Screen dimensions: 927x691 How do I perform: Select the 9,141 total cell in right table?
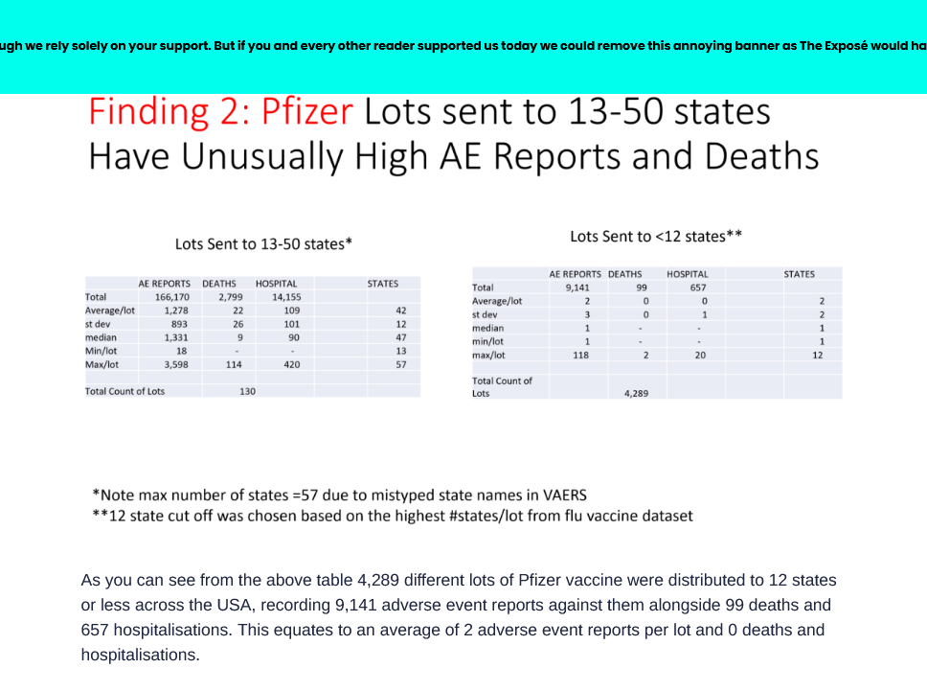(x=577, y=288)
